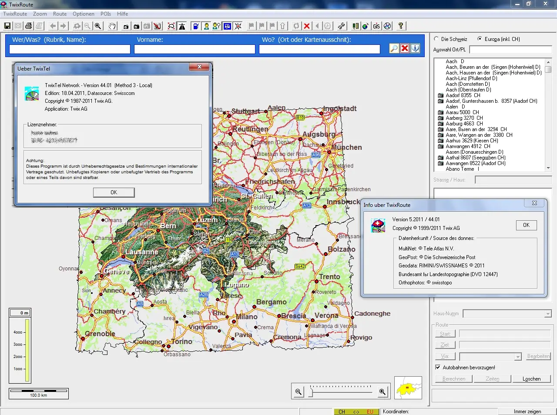Select the Die Schweiz radio button
The width and height of the screenshot is (557, 415).
pyautogui.click(x=436, y=39)
